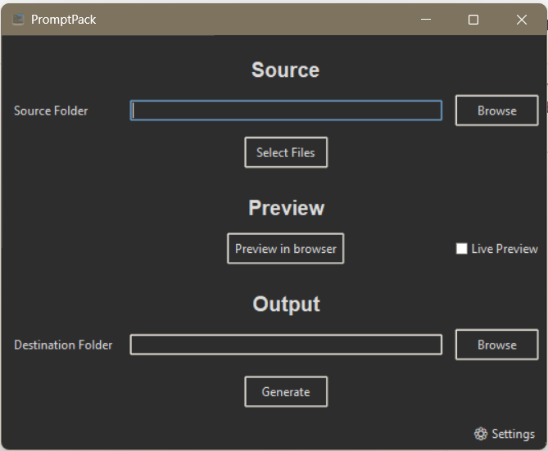
Task: Click the Destination Folder label
Action: point(63,345)
